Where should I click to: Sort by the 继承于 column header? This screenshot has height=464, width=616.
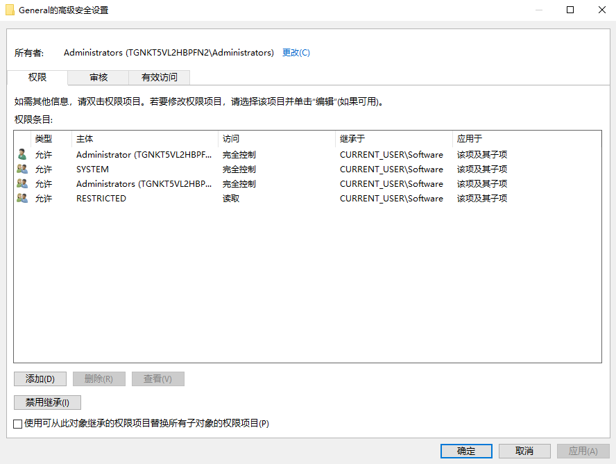click(394, 139)
